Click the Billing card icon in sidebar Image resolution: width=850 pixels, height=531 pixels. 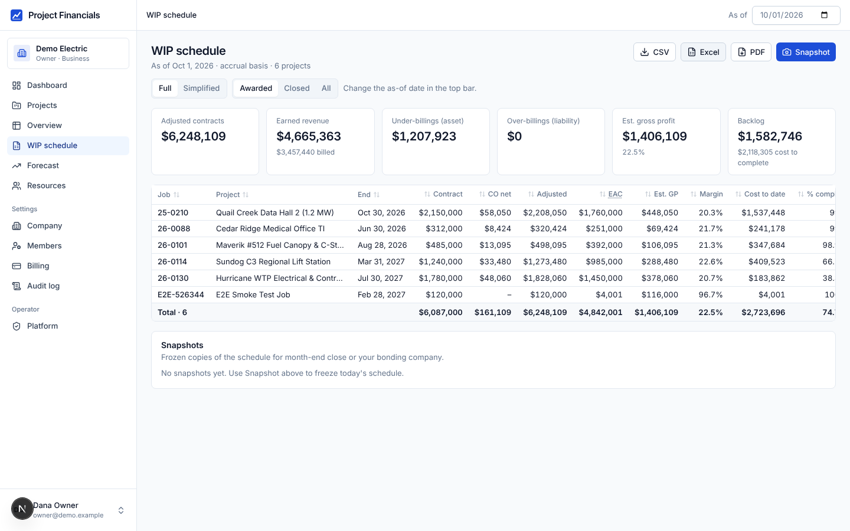pyautogui.click(x=17, y=266)
